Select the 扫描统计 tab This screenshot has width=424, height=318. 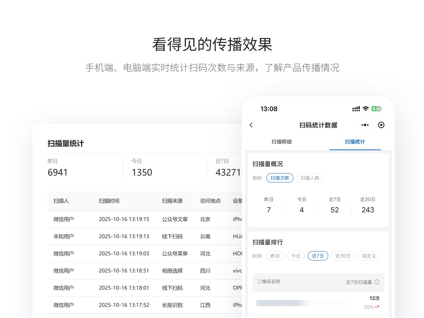(355, 142)
